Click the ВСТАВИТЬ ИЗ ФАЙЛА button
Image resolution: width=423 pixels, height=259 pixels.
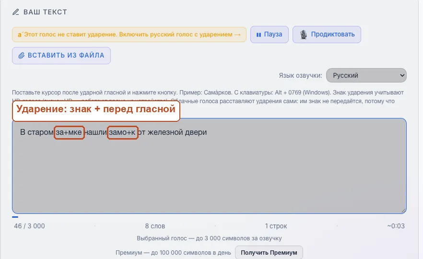tap(61, 56)
